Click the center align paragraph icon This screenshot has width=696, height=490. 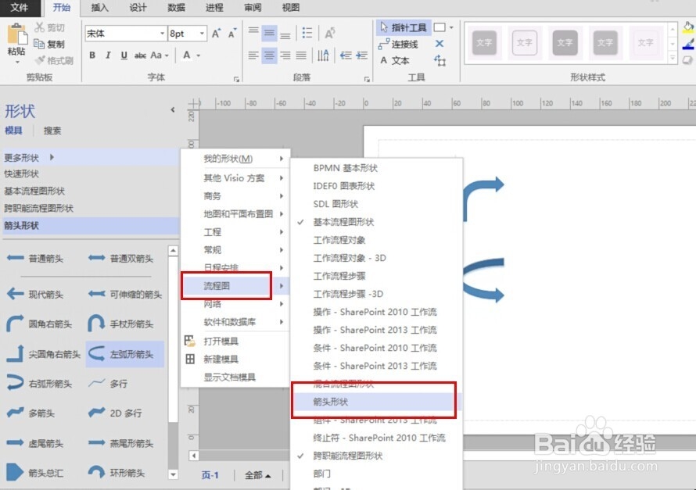(269, 55)
